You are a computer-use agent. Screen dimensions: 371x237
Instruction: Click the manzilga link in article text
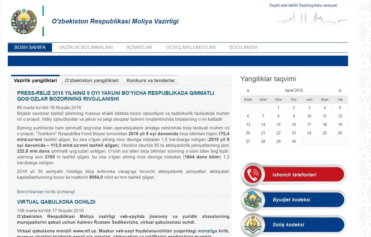click(x=208, y=231)
